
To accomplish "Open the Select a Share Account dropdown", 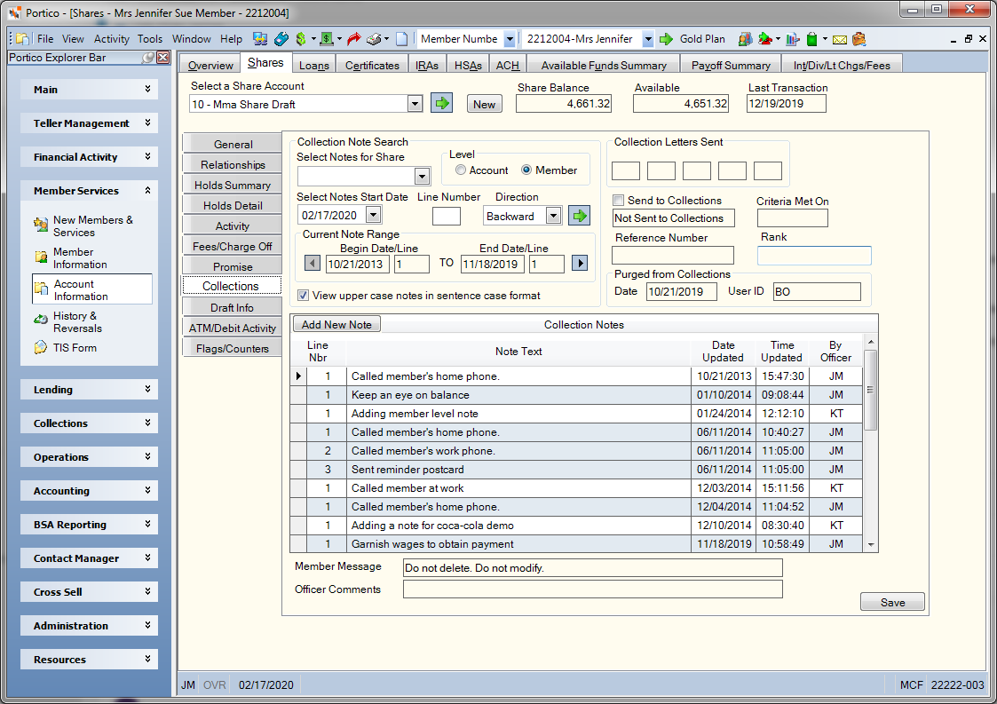I will (x=415, y=104).
